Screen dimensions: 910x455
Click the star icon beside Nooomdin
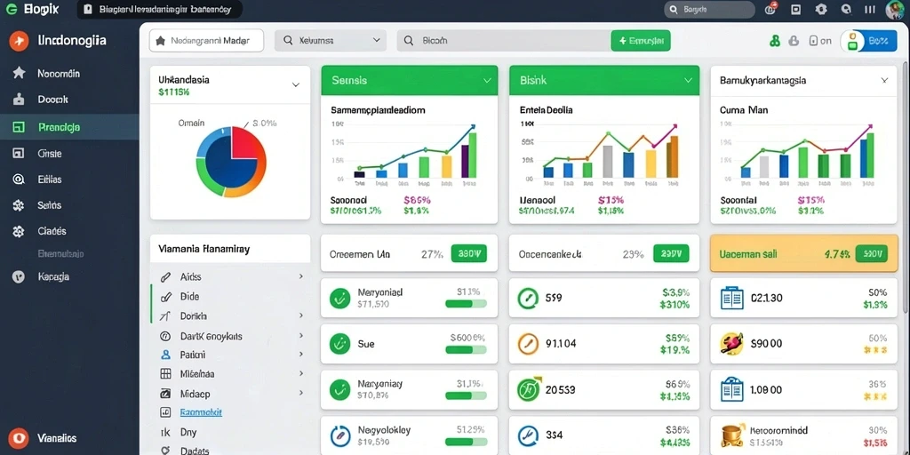point(20,73)
